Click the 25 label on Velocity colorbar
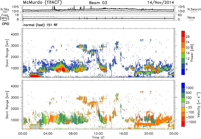201x139 pixels. coord(187,102)
